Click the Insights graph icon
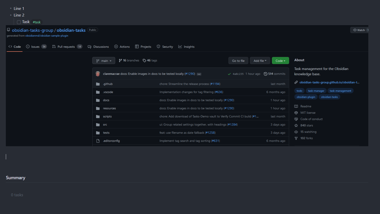This screenshot has width=380, height=214. 180,47
